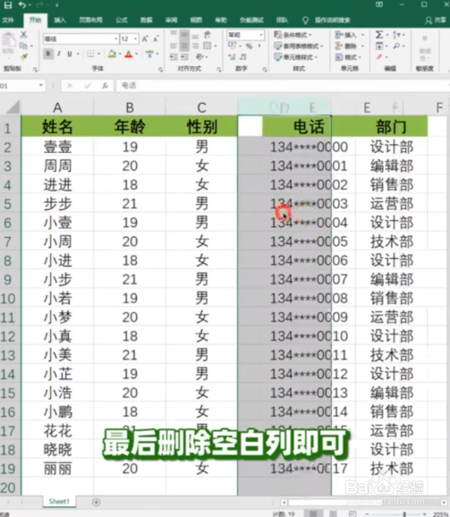Click the Share button
This screenshot has width=450, height=517.
[436, 20]
